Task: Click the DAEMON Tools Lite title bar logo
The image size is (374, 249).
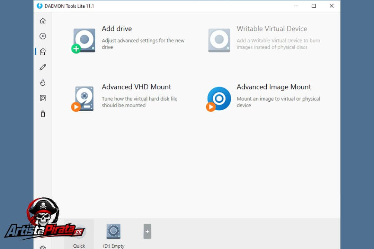Action: (x=39, y=6)
